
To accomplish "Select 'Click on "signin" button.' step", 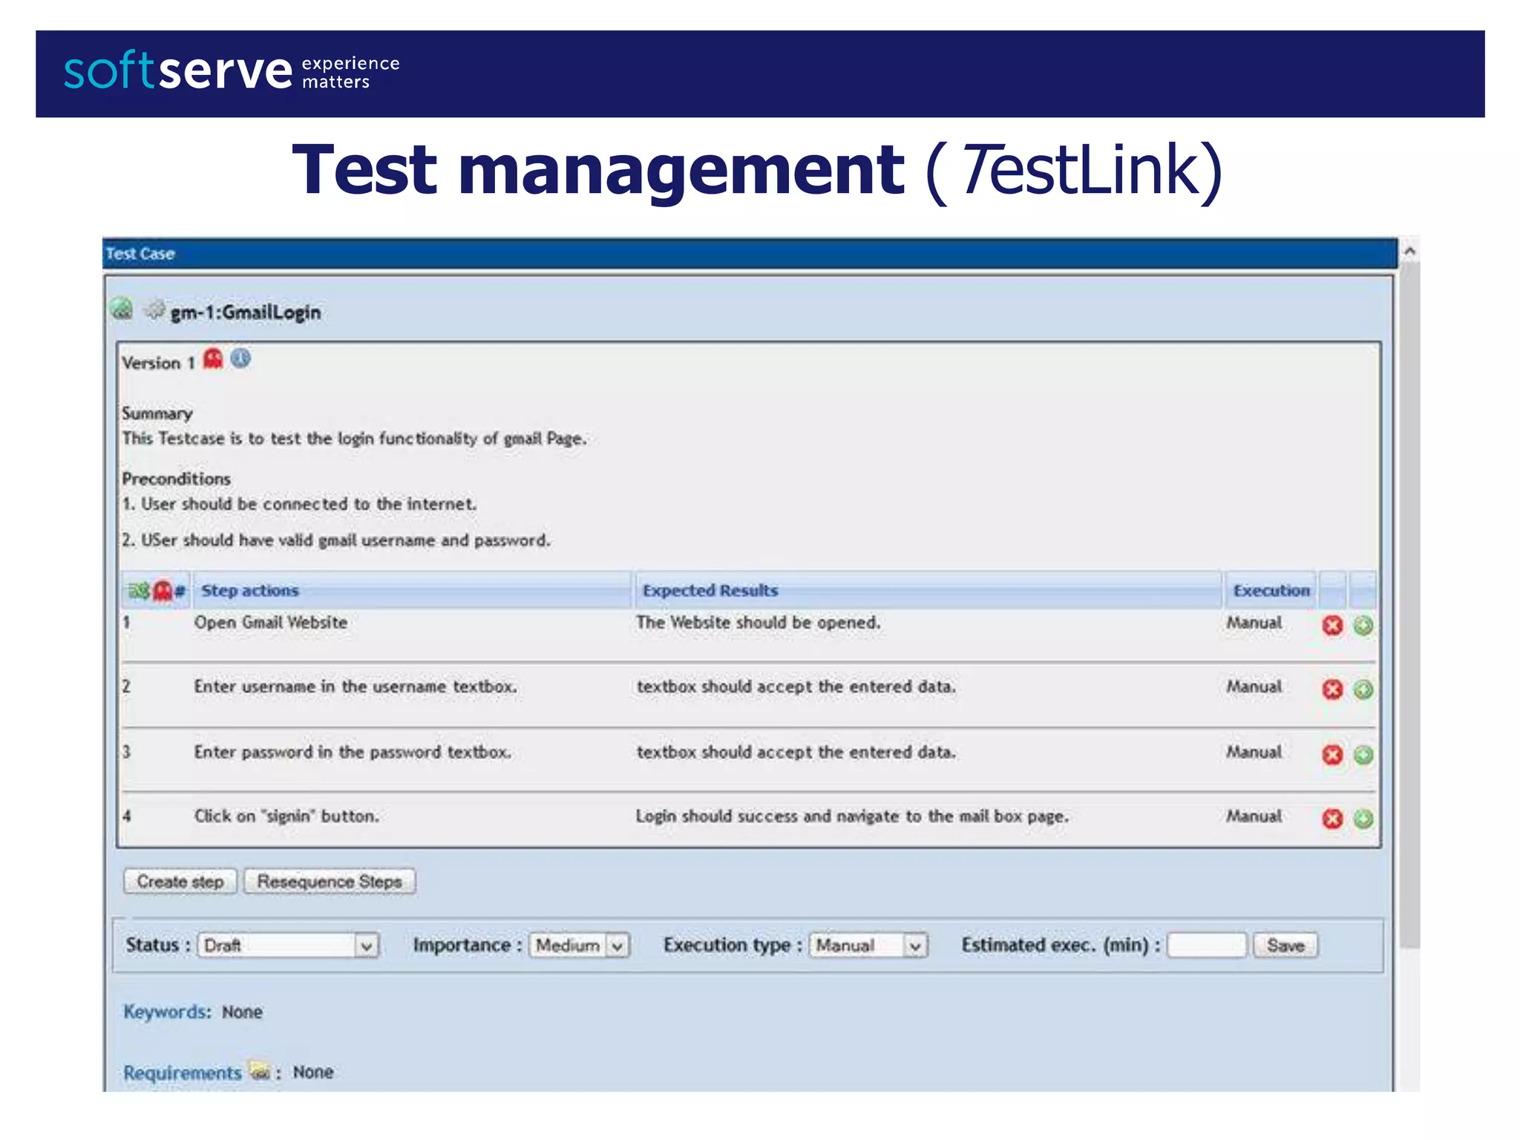I will [x=286, y=816].
